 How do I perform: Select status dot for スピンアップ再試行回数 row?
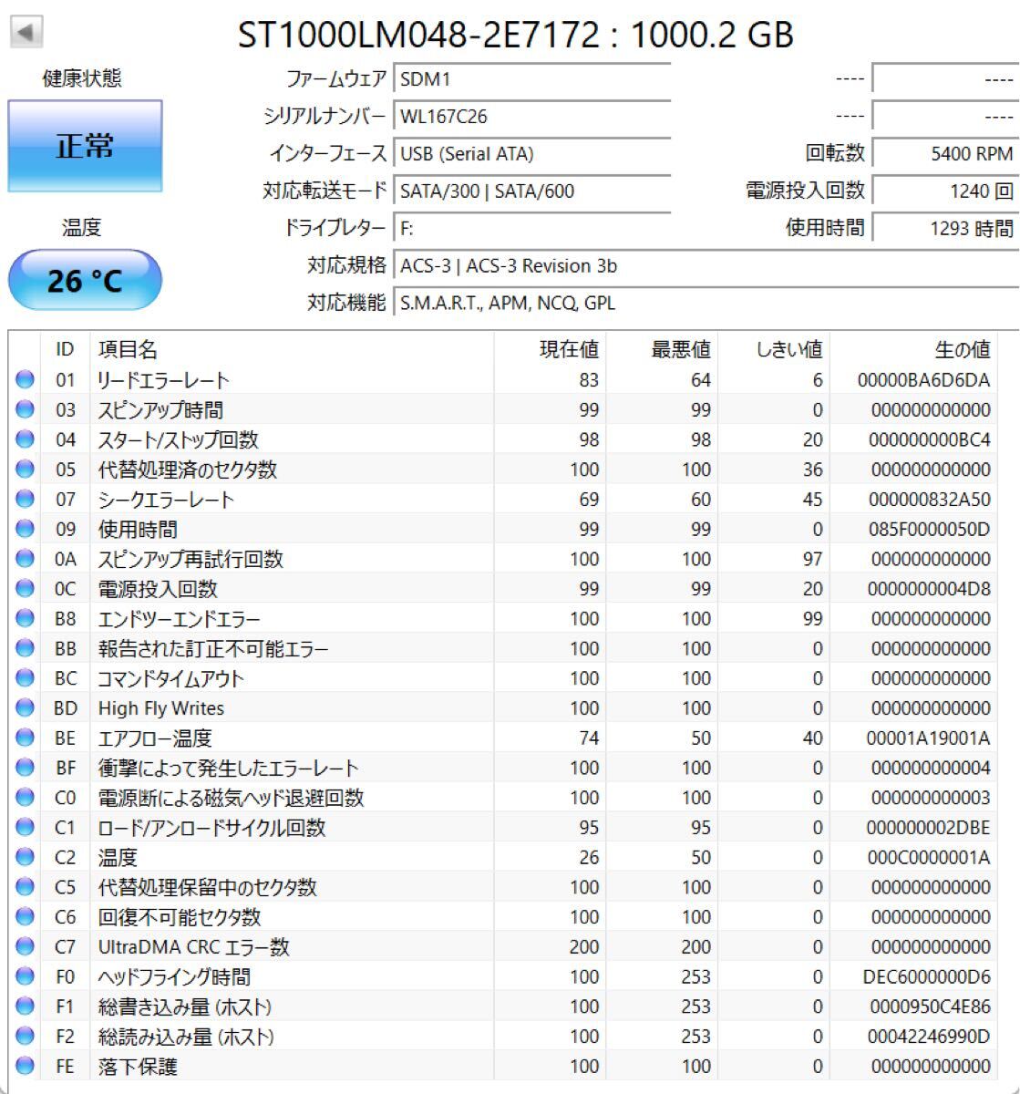25,559
